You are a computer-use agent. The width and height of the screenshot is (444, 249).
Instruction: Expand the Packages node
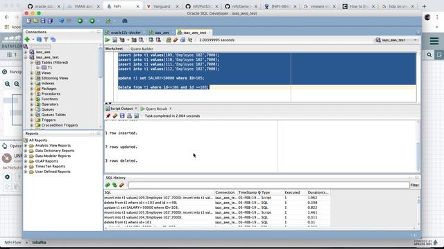coord(32,89)
